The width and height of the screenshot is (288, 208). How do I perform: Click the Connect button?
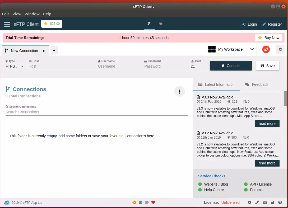pos(231,66)
